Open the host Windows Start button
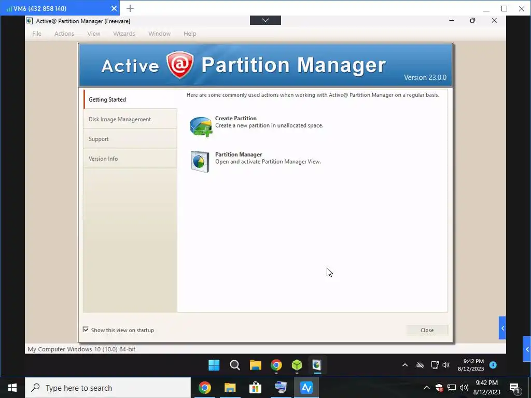The image size is (531, 398). tap(12, 388)
